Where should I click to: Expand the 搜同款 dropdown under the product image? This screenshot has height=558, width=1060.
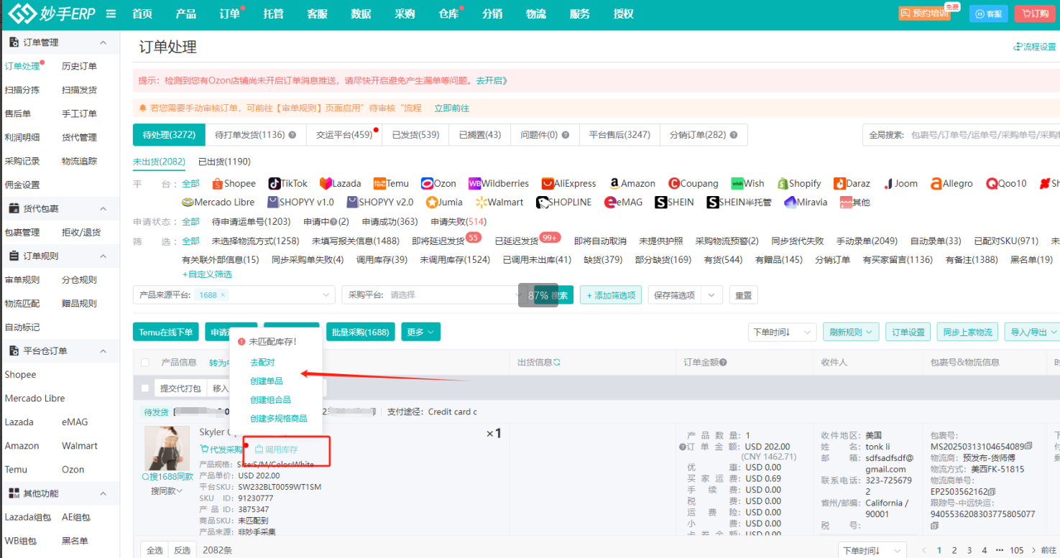pyautogui.click(x=167, y=491)
